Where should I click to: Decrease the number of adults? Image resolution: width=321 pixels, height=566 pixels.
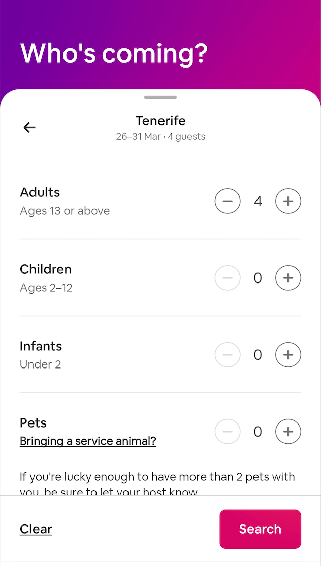click(x=228, y=202)
